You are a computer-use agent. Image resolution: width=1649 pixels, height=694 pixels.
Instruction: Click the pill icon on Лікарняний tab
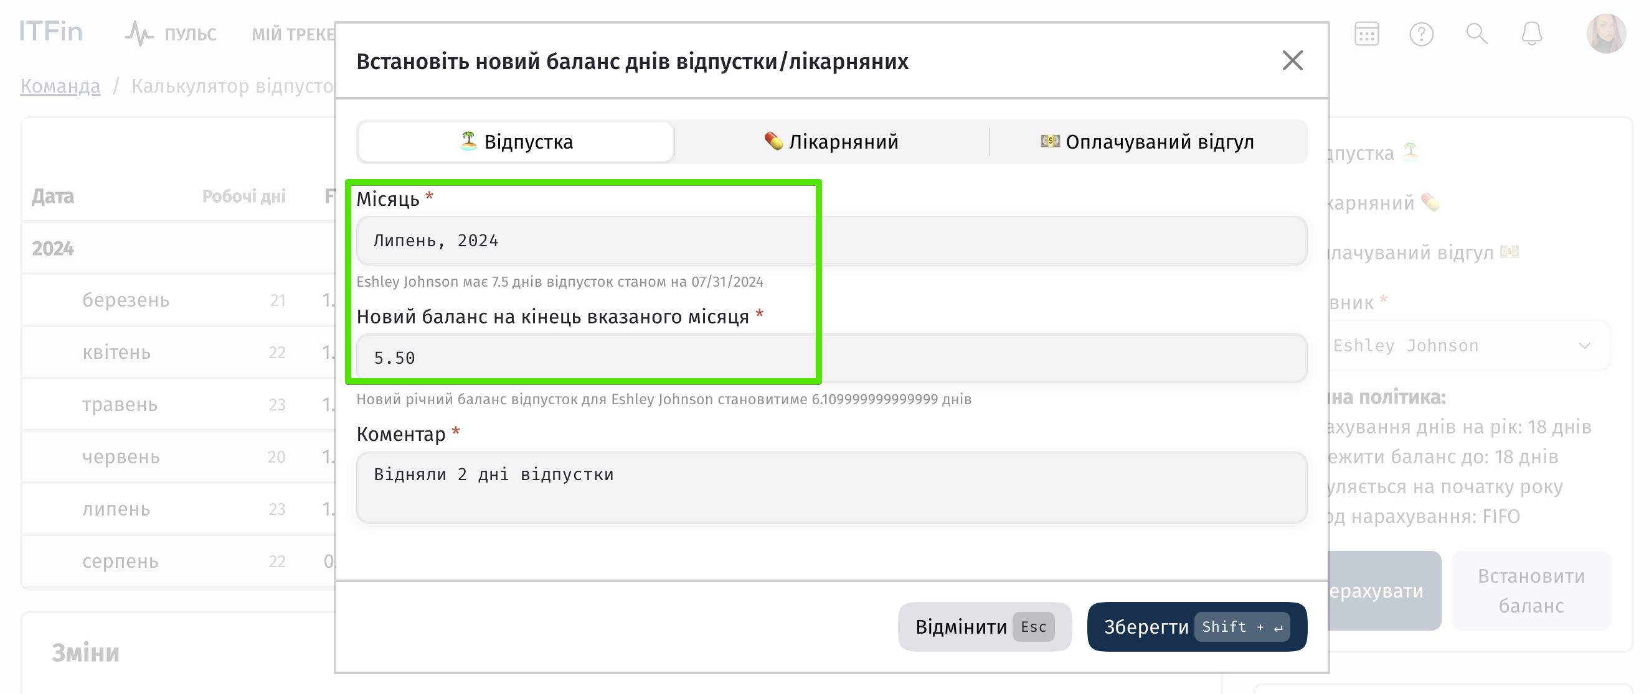(773, 141)
